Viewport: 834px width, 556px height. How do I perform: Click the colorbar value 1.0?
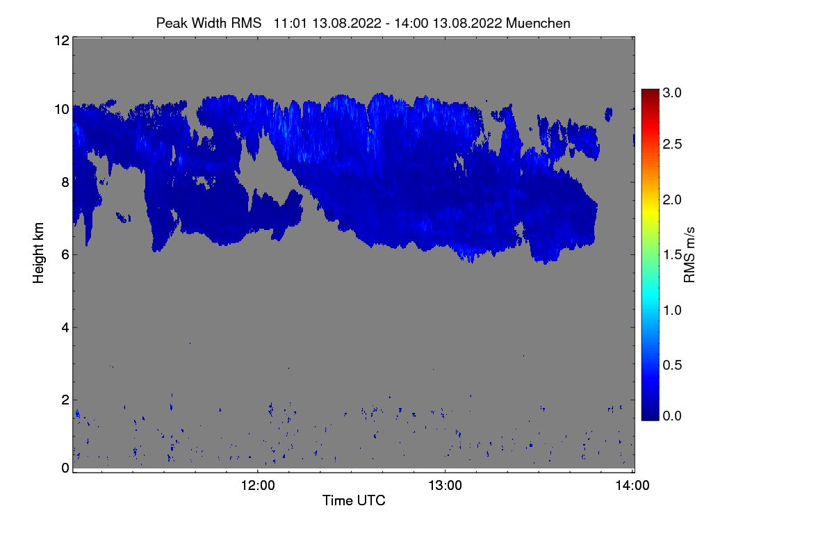point(671,309)
